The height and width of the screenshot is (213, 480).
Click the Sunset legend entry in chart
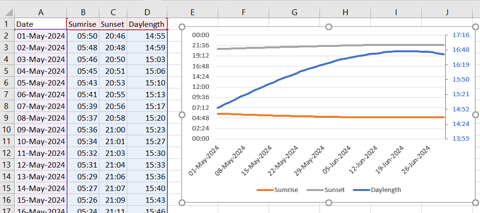point(325,190)
